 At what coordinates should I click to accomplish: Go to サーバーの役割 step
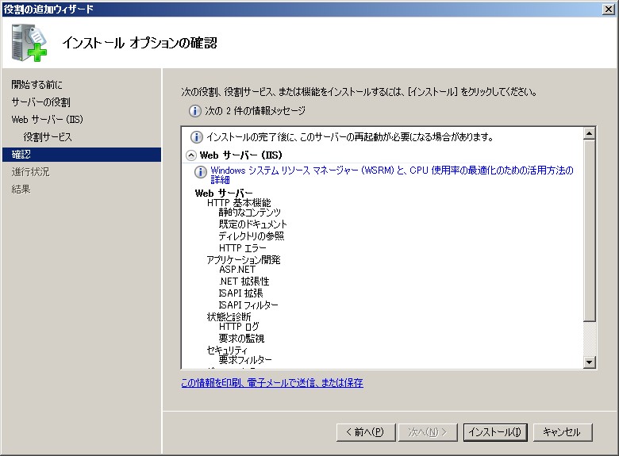coord(40,102)
